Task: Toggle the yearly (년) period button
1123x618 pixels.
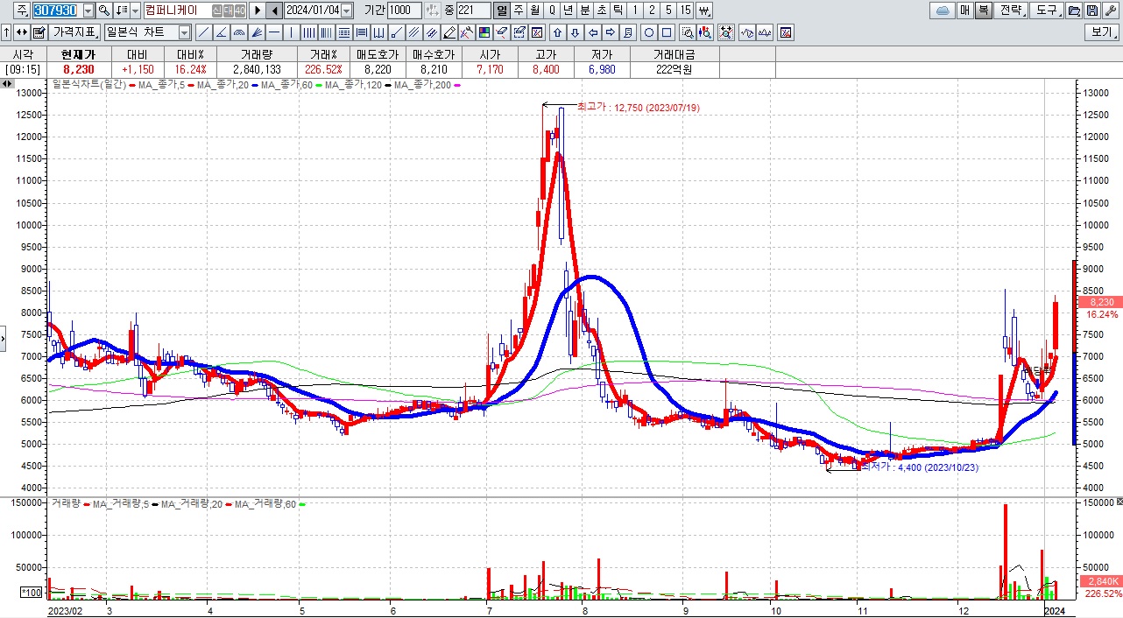Action: 569,11
